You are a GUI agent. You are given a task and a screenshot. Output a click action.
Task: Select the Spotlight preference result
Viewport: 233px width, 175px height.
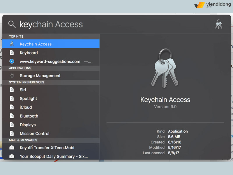coord(51,99)
